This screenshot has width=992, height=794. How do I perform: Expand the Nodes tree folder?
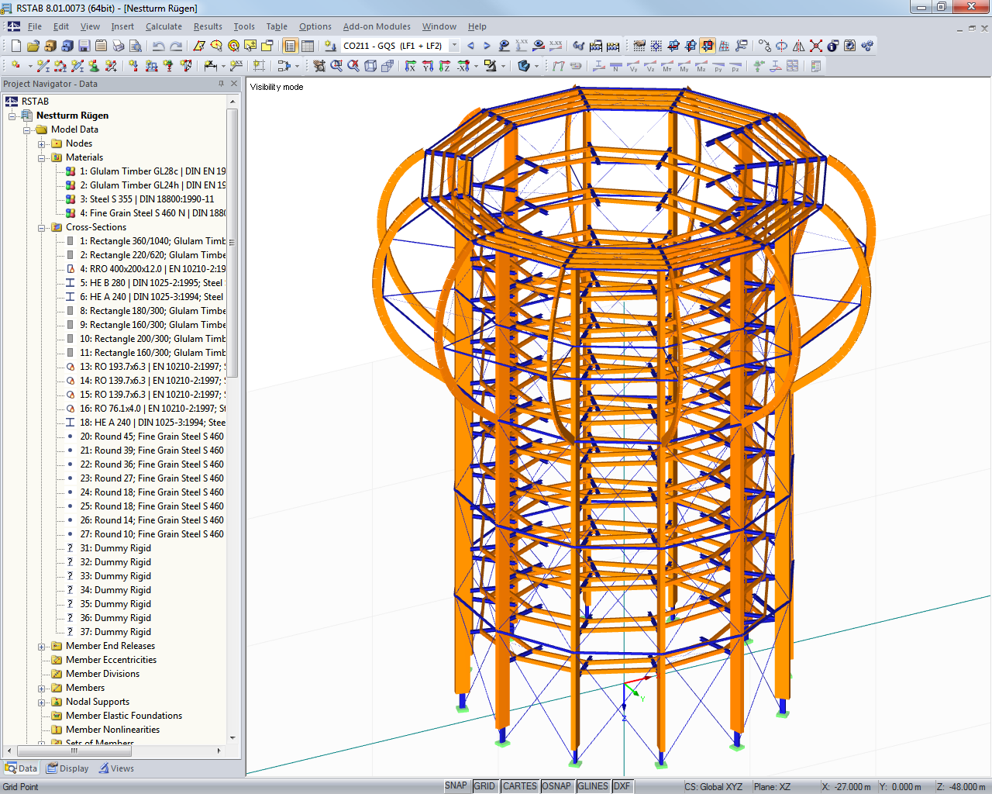(42, 143)
